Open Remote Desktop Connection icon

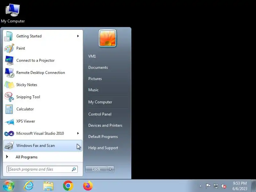coord(9,73)
